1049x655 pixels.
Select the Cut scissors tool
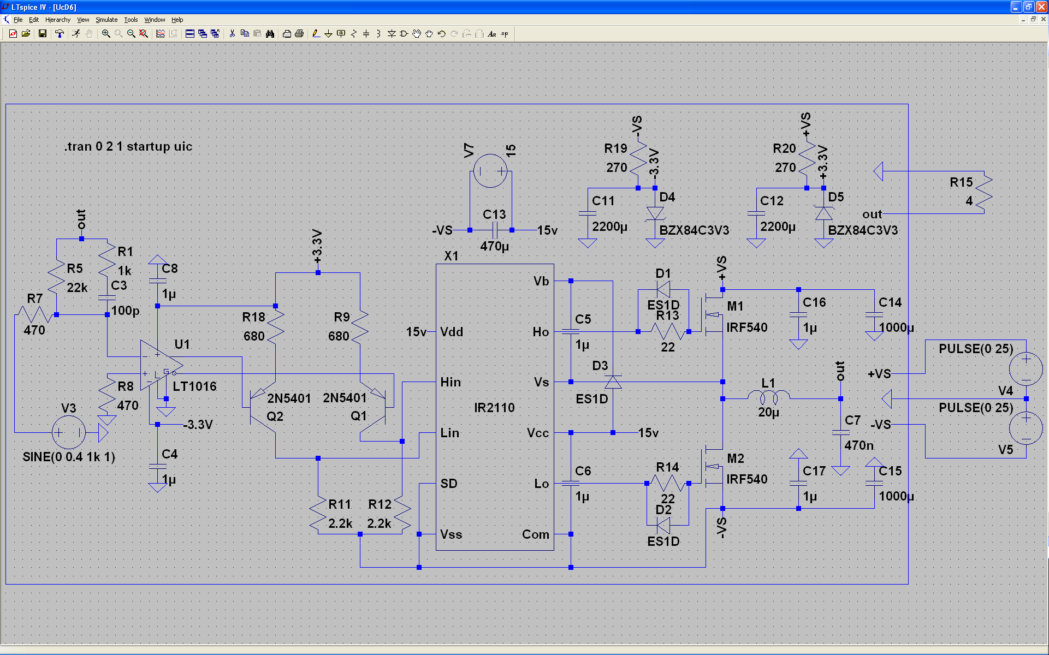pos(232,34)
